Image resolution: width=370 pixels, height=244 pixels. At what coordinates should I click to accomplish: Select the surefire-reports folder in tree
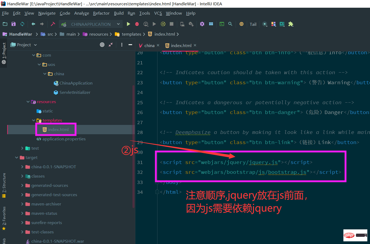click(x=47, y=223)
